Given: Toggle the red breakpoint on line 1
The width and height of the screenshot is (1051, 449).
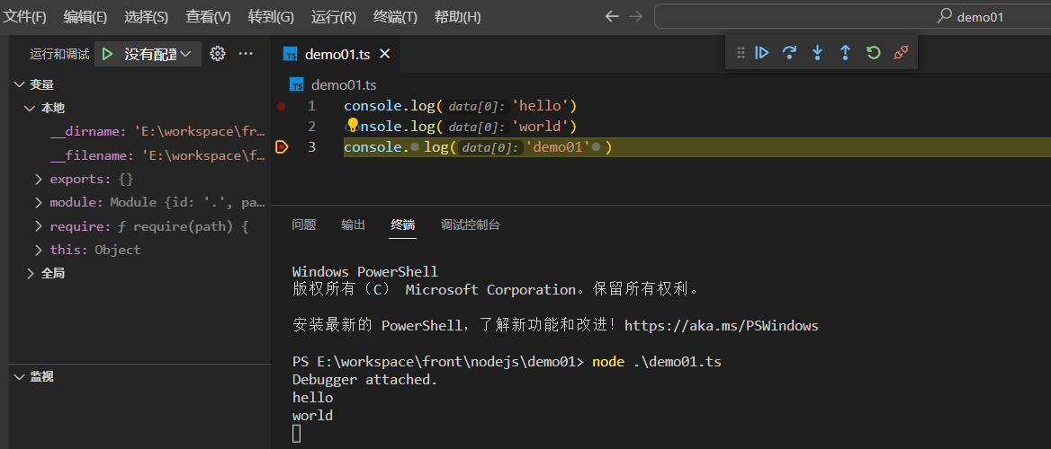Looking at the screenshot, I should (281, 106).
